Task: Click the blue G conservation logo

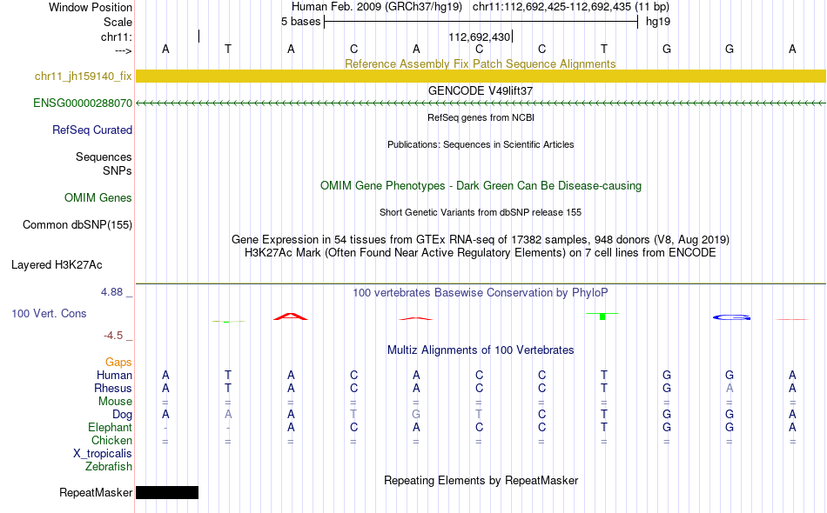Action: 731,317
